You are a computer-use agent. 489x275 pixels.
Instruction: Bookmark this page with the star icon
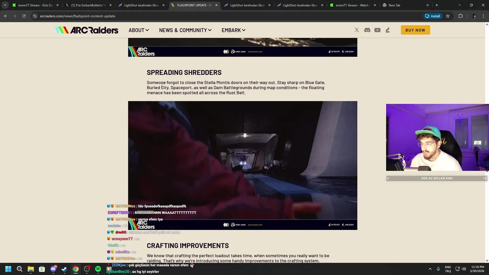click(x=448, y=16)
